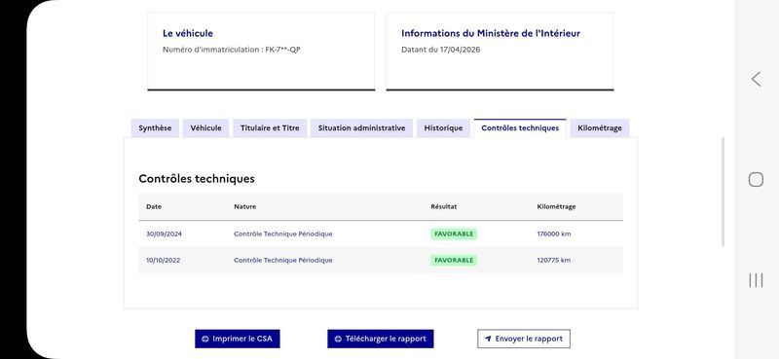This screenshot has height=359, width=779.
Task: Click the download icon on Télécharger le rapport
Action: click(338, 340)
